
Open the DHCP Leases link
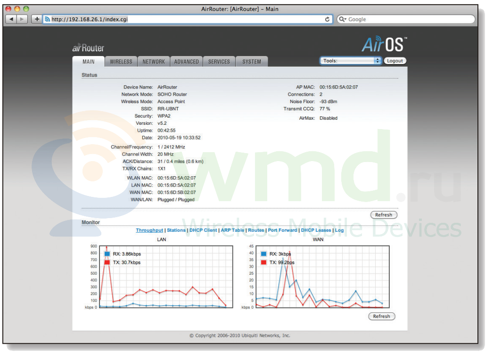[x=316, y=230]
